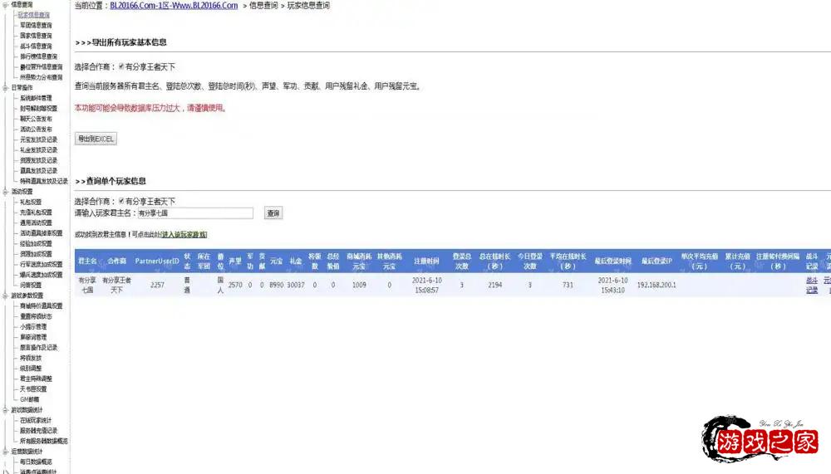Open 排行榜信息查询 in sidebar
The height and width of the screenshot is (474, 831).
pos(39,56)
